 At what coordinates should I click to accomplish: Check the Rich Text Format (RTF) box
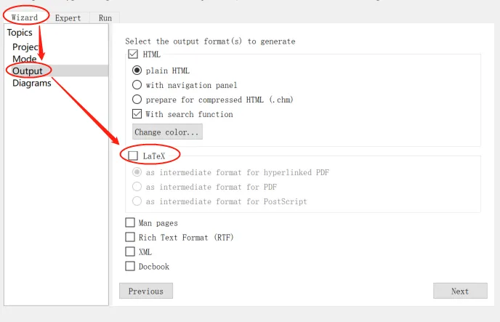130,237
